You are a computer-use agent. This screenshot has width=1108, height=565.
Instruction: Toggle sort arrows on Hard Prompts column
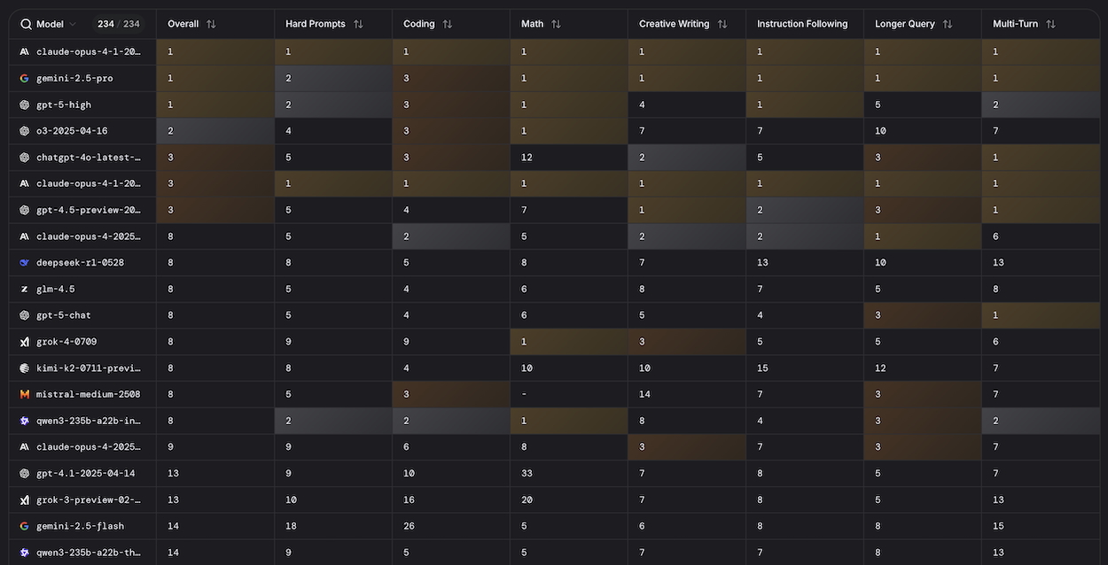coord(358,24)
